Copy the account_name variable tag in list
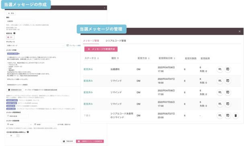The height and width of the screenshot is (146, 244). [x=12, y=100]
